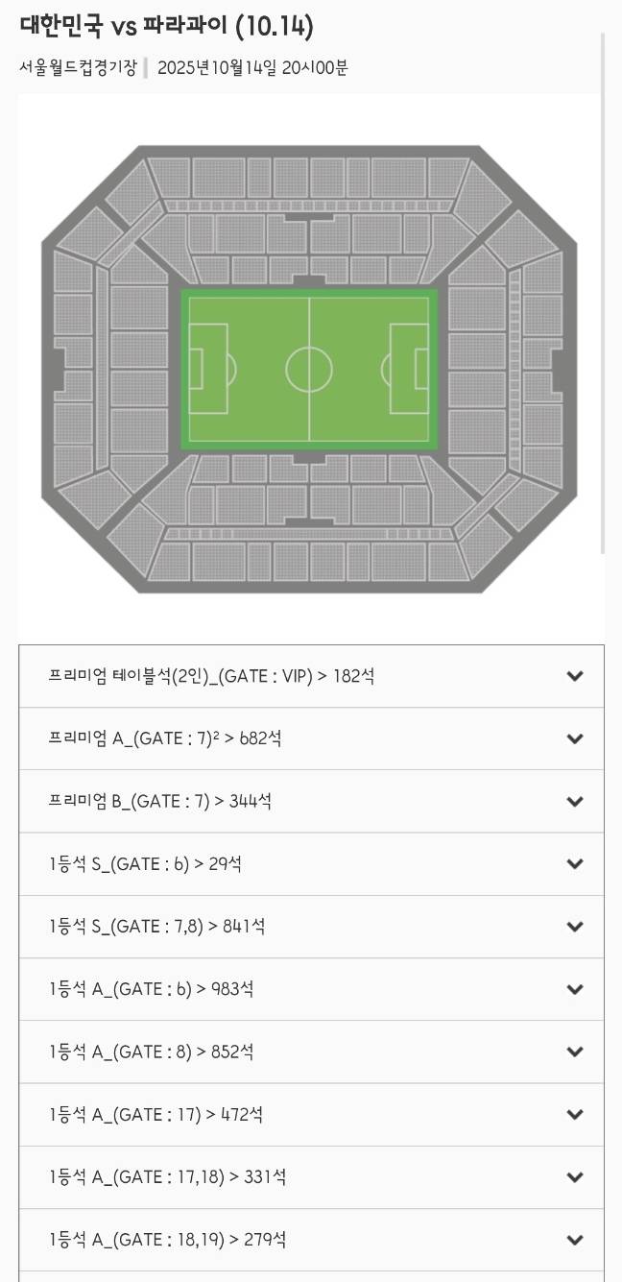Screen dimensions: 622x1282
Task: Open the 1등석 A (GATE 6) details
Action: (574, 989)
